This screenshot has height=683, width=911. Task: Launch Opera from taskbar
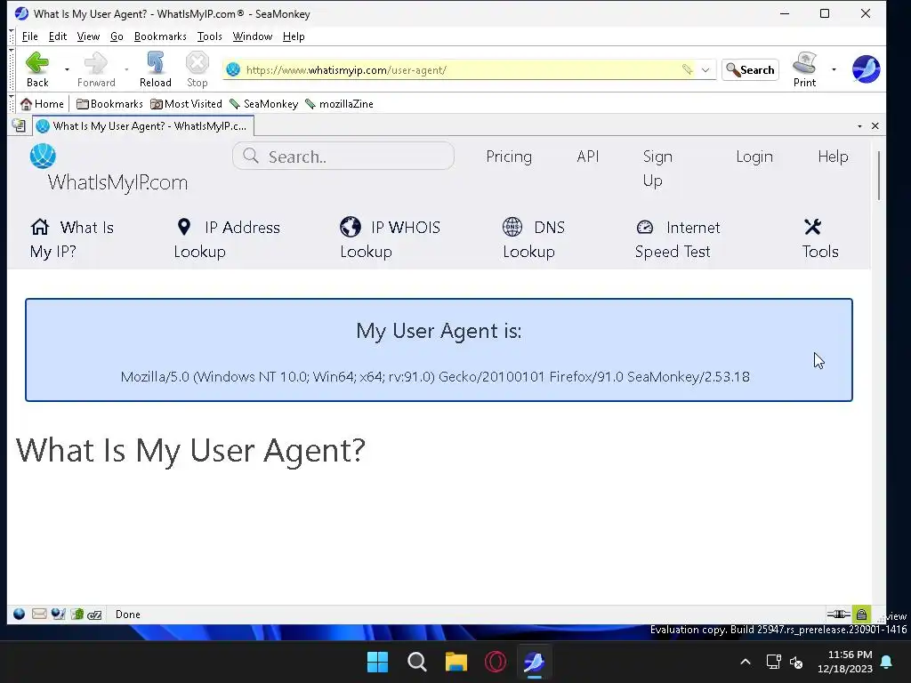point(495,662)
